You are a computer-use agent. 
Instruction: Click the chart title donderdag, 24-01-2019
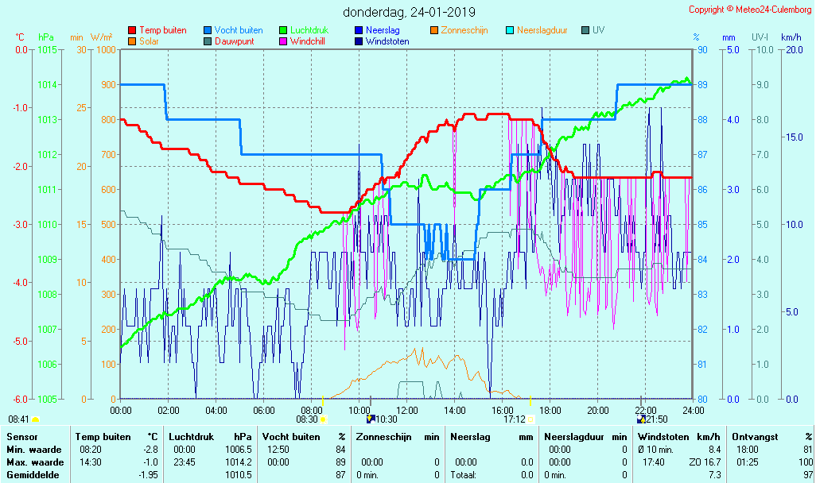tap(409, 12)
